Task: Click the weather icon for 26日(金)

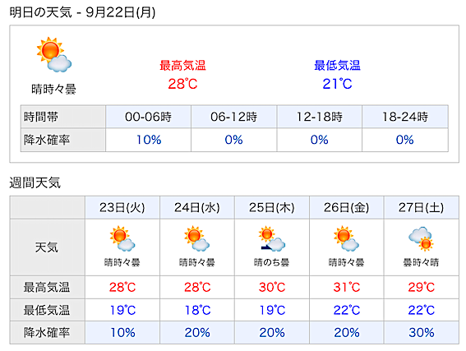Action: click(x=346, y=238)
